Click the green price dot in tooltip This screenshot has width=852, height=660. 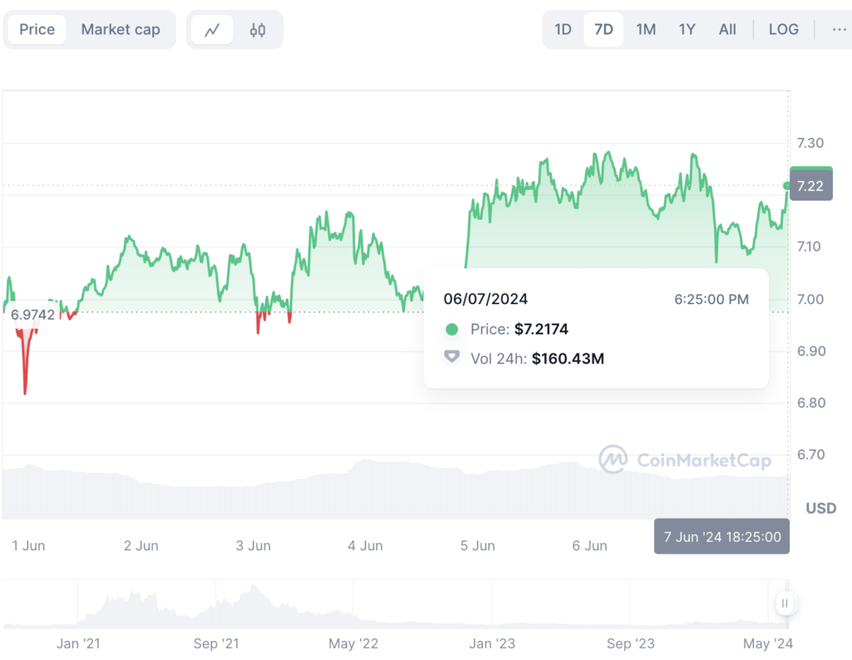pyautogui.click(x=452, y=329)
